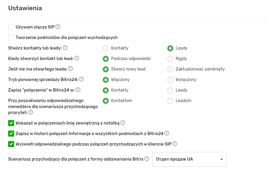
Task: Click help icon beside Scenariusz przychodzący label
Action: [x=147, y=159]
